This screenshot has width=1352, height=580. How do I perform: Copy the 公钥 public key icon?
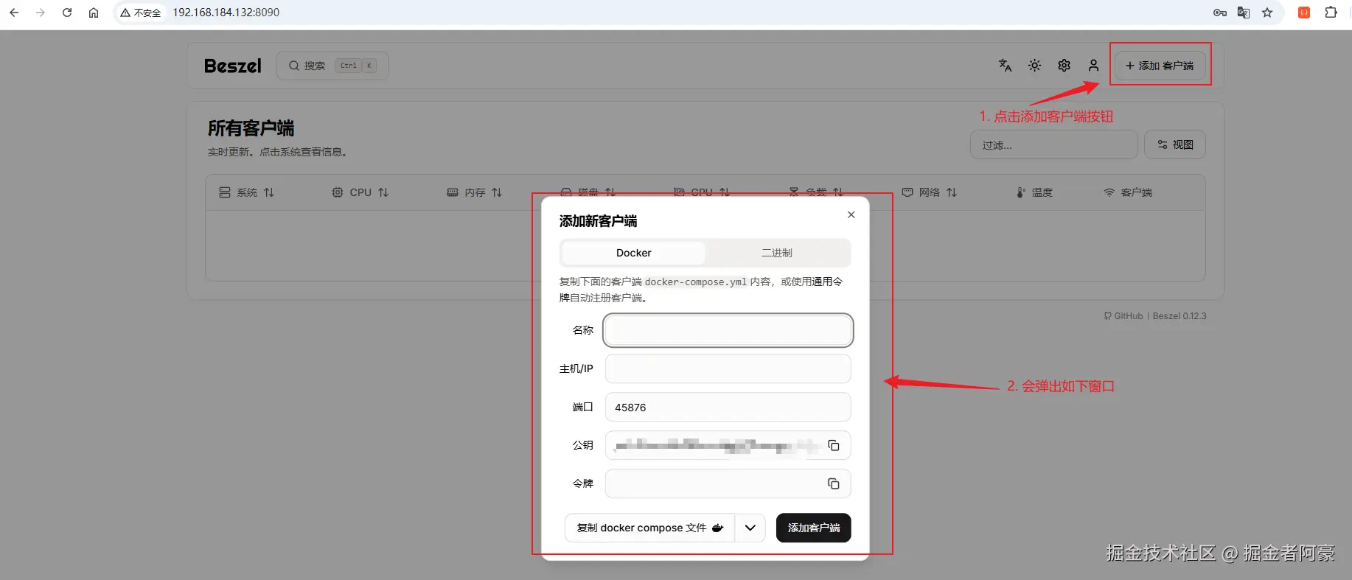[x=834, y=445]
